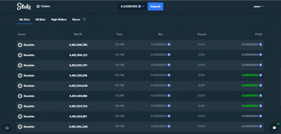This screenshot has height=134, width=281.
Task: Open bet ID 4,461,305,108
Action: point(78,76)
